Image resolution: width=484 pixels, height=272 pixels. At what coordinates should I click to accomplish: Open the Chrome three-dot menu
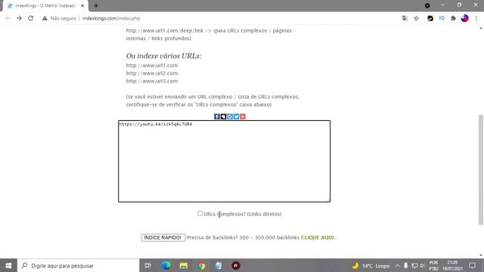point(476,18)
